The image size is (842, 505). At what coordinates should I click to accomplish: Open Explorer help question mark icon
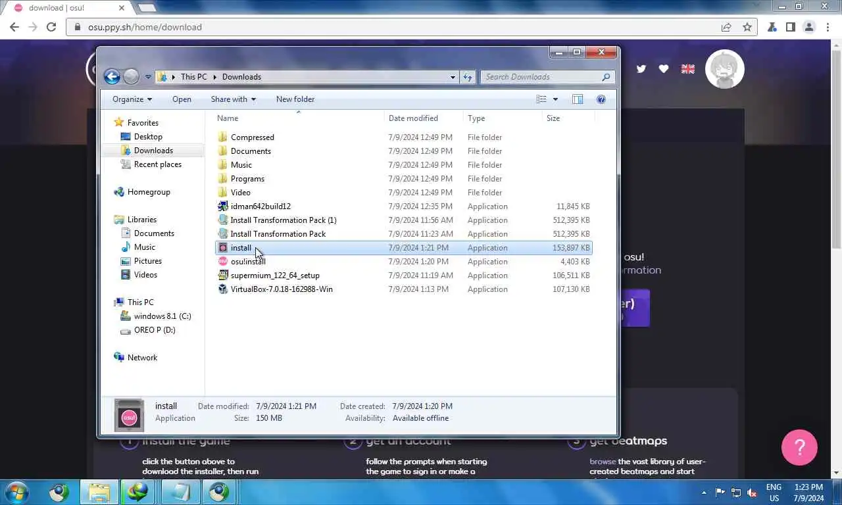pos(601,99)
